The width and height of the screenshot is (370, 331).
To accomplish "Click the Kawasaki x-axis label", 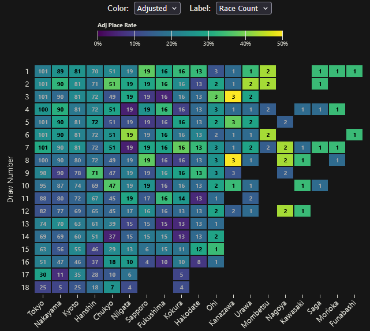I will (292, 313).
